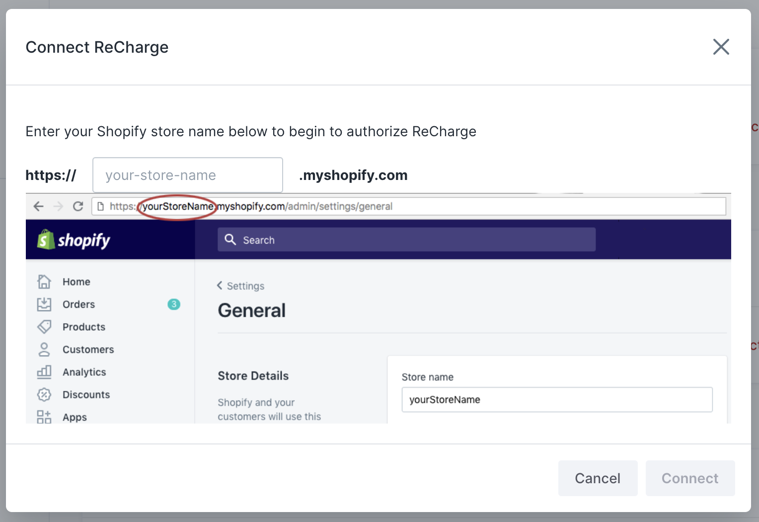759x522 pixels.
Task: Click the search magnifier icon
Action: click(x=230, y=240)
